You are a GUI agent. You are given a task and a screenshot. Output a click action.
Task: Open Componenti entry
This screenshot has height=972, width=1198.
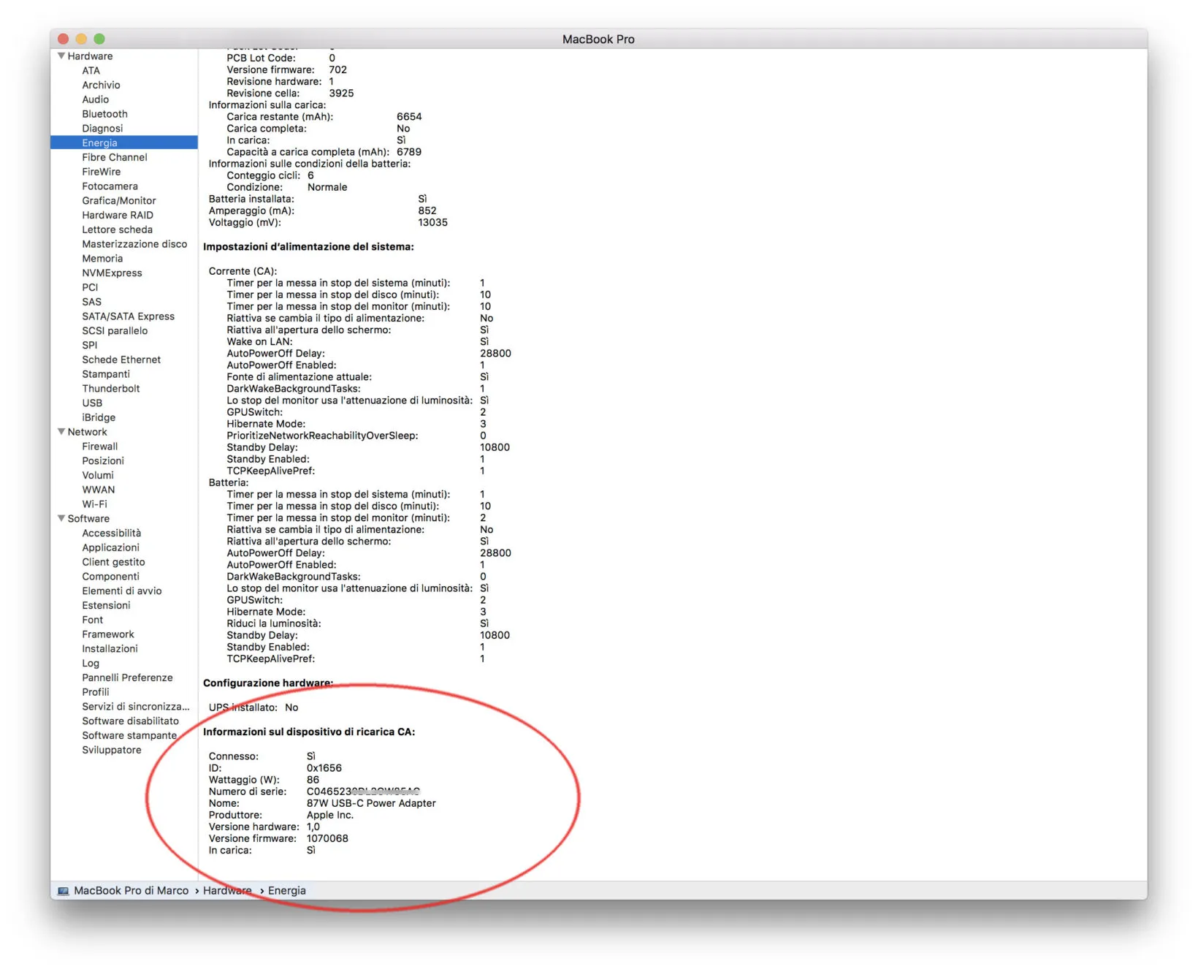(110, 577)
